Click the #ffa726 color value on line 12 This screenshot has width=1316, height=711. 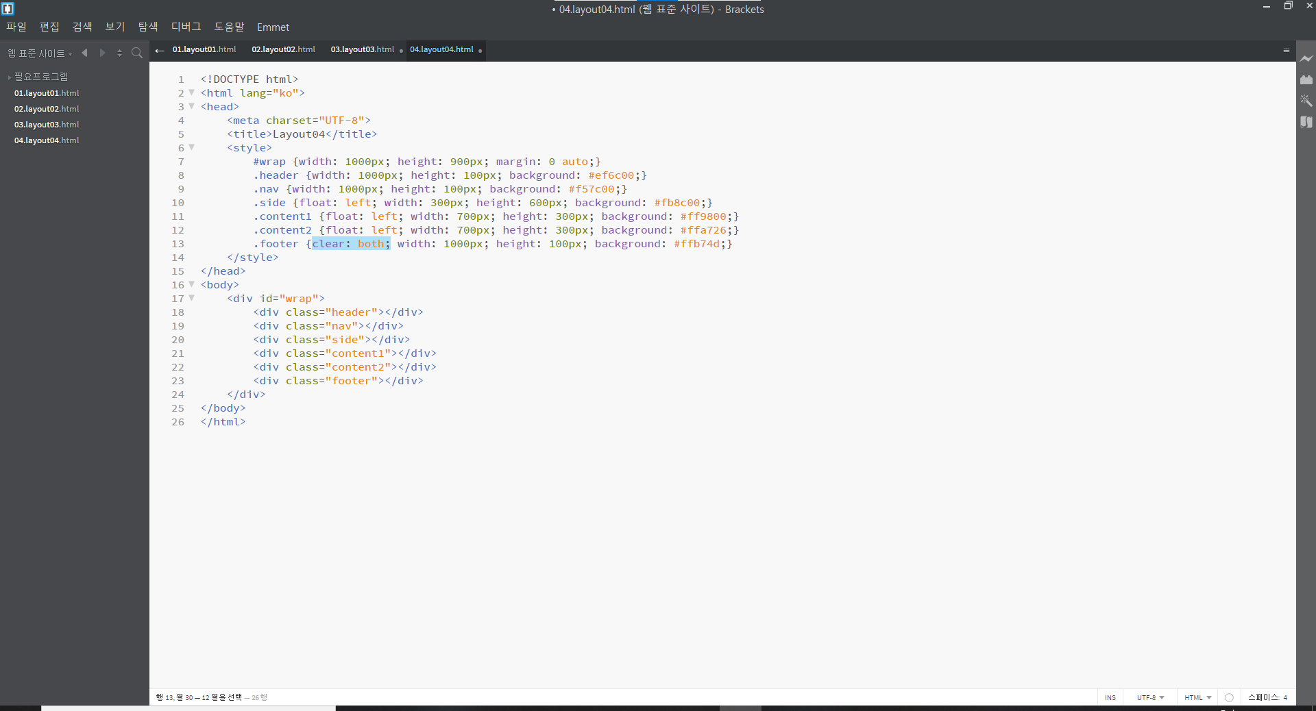pyautogui.click(x=703, y=230)
